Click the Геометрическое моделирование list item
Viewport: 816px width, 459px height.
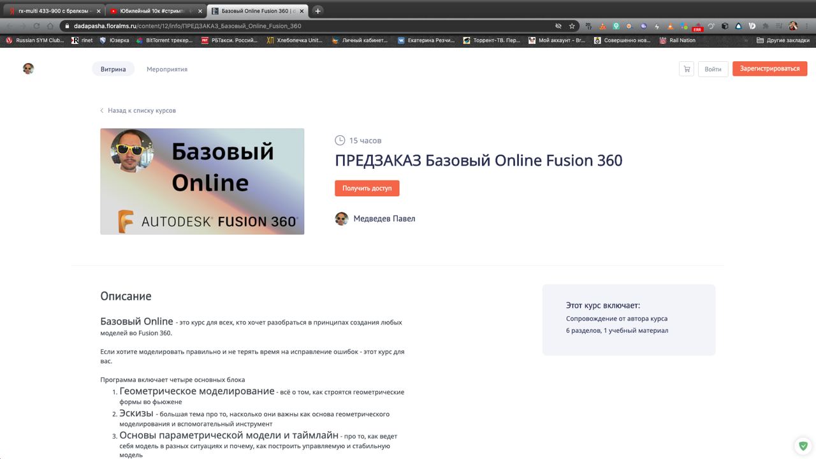261,396
